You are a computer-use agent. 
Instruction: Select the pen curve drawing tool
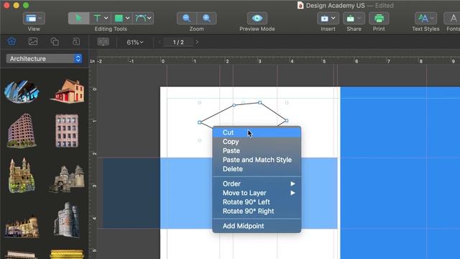[x=141, y=18]
